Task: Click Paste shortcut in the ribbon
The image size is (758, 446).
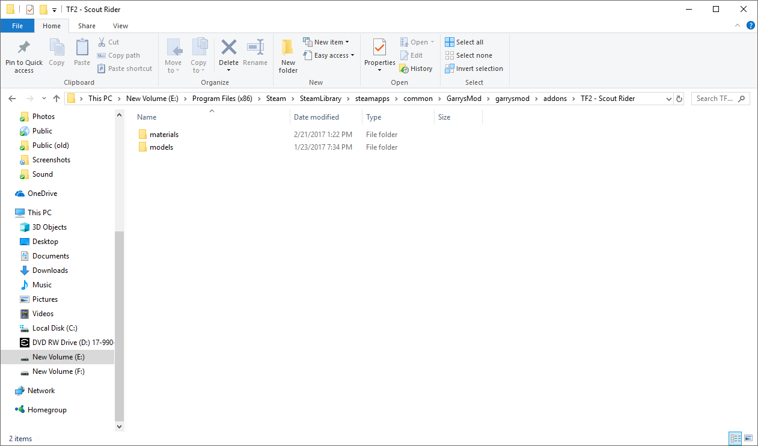Action: click(124, 69)
